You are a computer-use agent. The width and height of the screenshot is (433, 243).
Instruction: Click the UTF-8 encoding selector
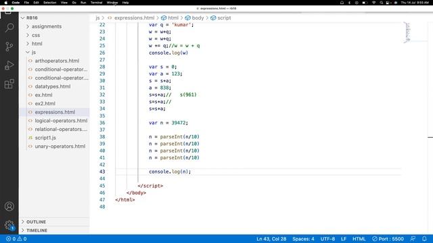pyautogui.click(x=327, y=239)
